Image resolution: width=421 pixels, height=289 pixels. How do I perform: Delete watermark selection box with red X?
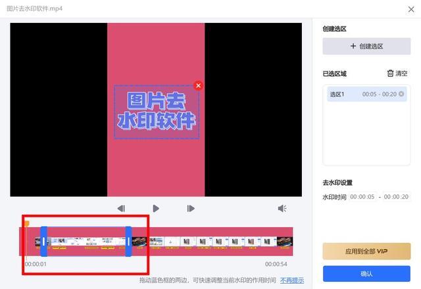coord(199,85)
